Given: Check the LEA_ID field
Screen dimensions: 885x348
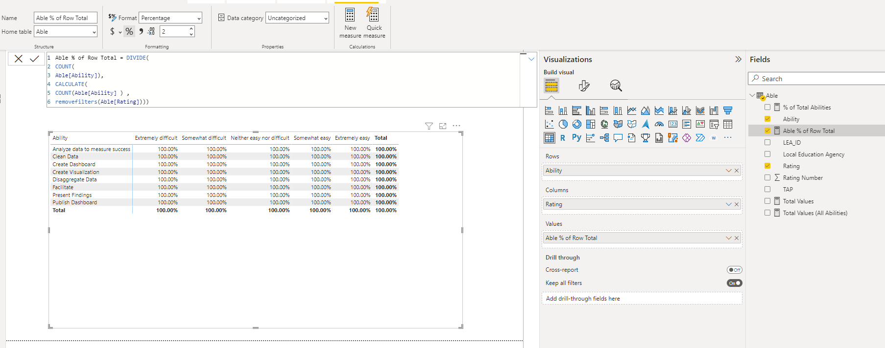Looking at the screenshot, I should [767, 142].
